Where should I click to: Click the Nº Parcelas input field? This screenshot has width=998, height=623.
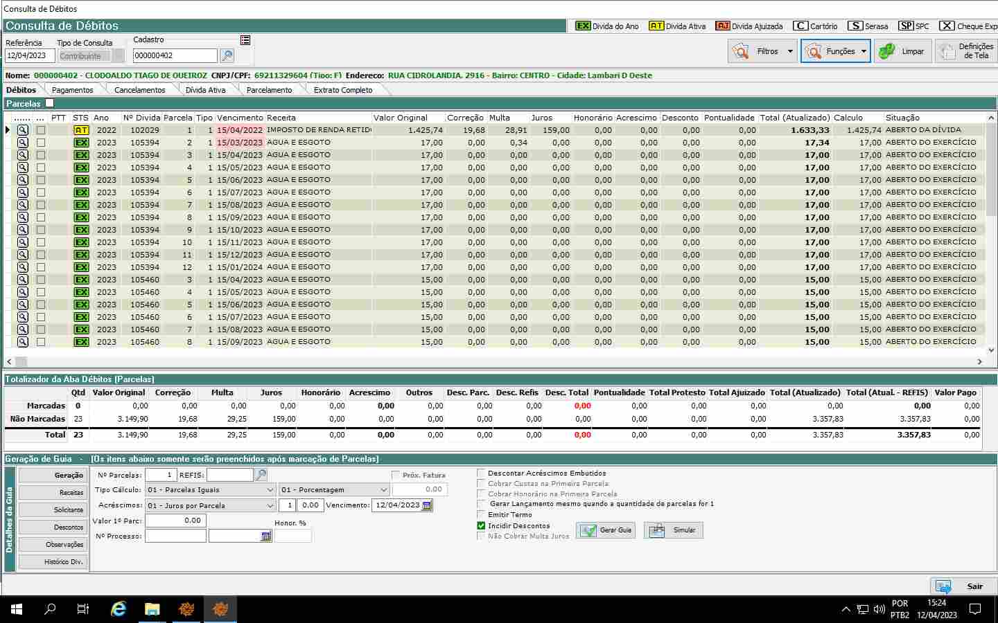tap(161, 475)
